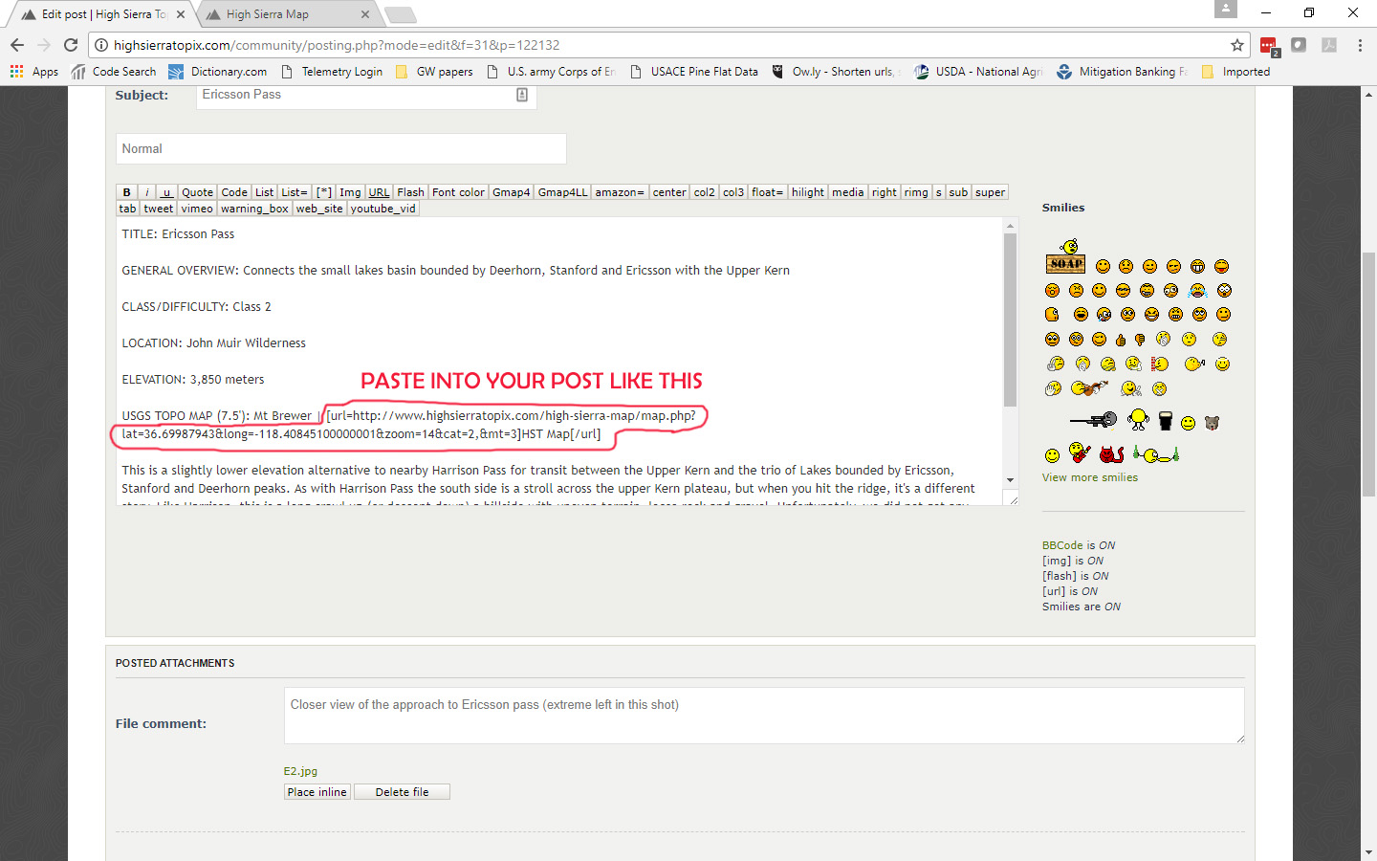Click View more smilies link
Viewport: 1377px width, 861px height.
point(1090,477)
